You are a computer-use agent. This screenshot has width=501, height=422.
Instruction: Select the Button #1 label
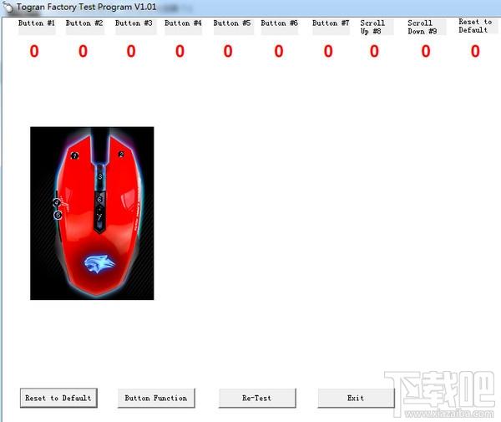(37, 23)
